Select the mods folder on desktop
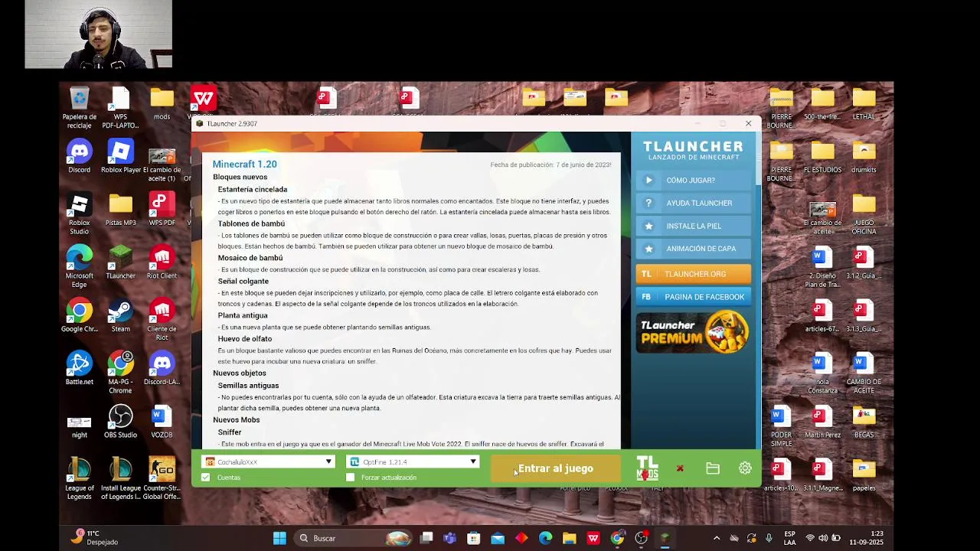Image resolution: width=980 pixels, height=551 pixels. click(162, 104)
